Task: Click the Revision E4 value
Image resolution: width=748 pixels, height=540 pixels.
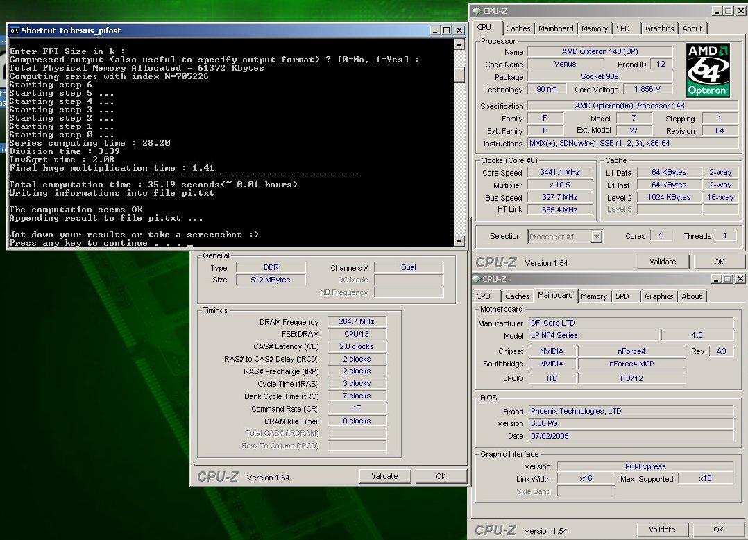Action: tap(720, 130)
